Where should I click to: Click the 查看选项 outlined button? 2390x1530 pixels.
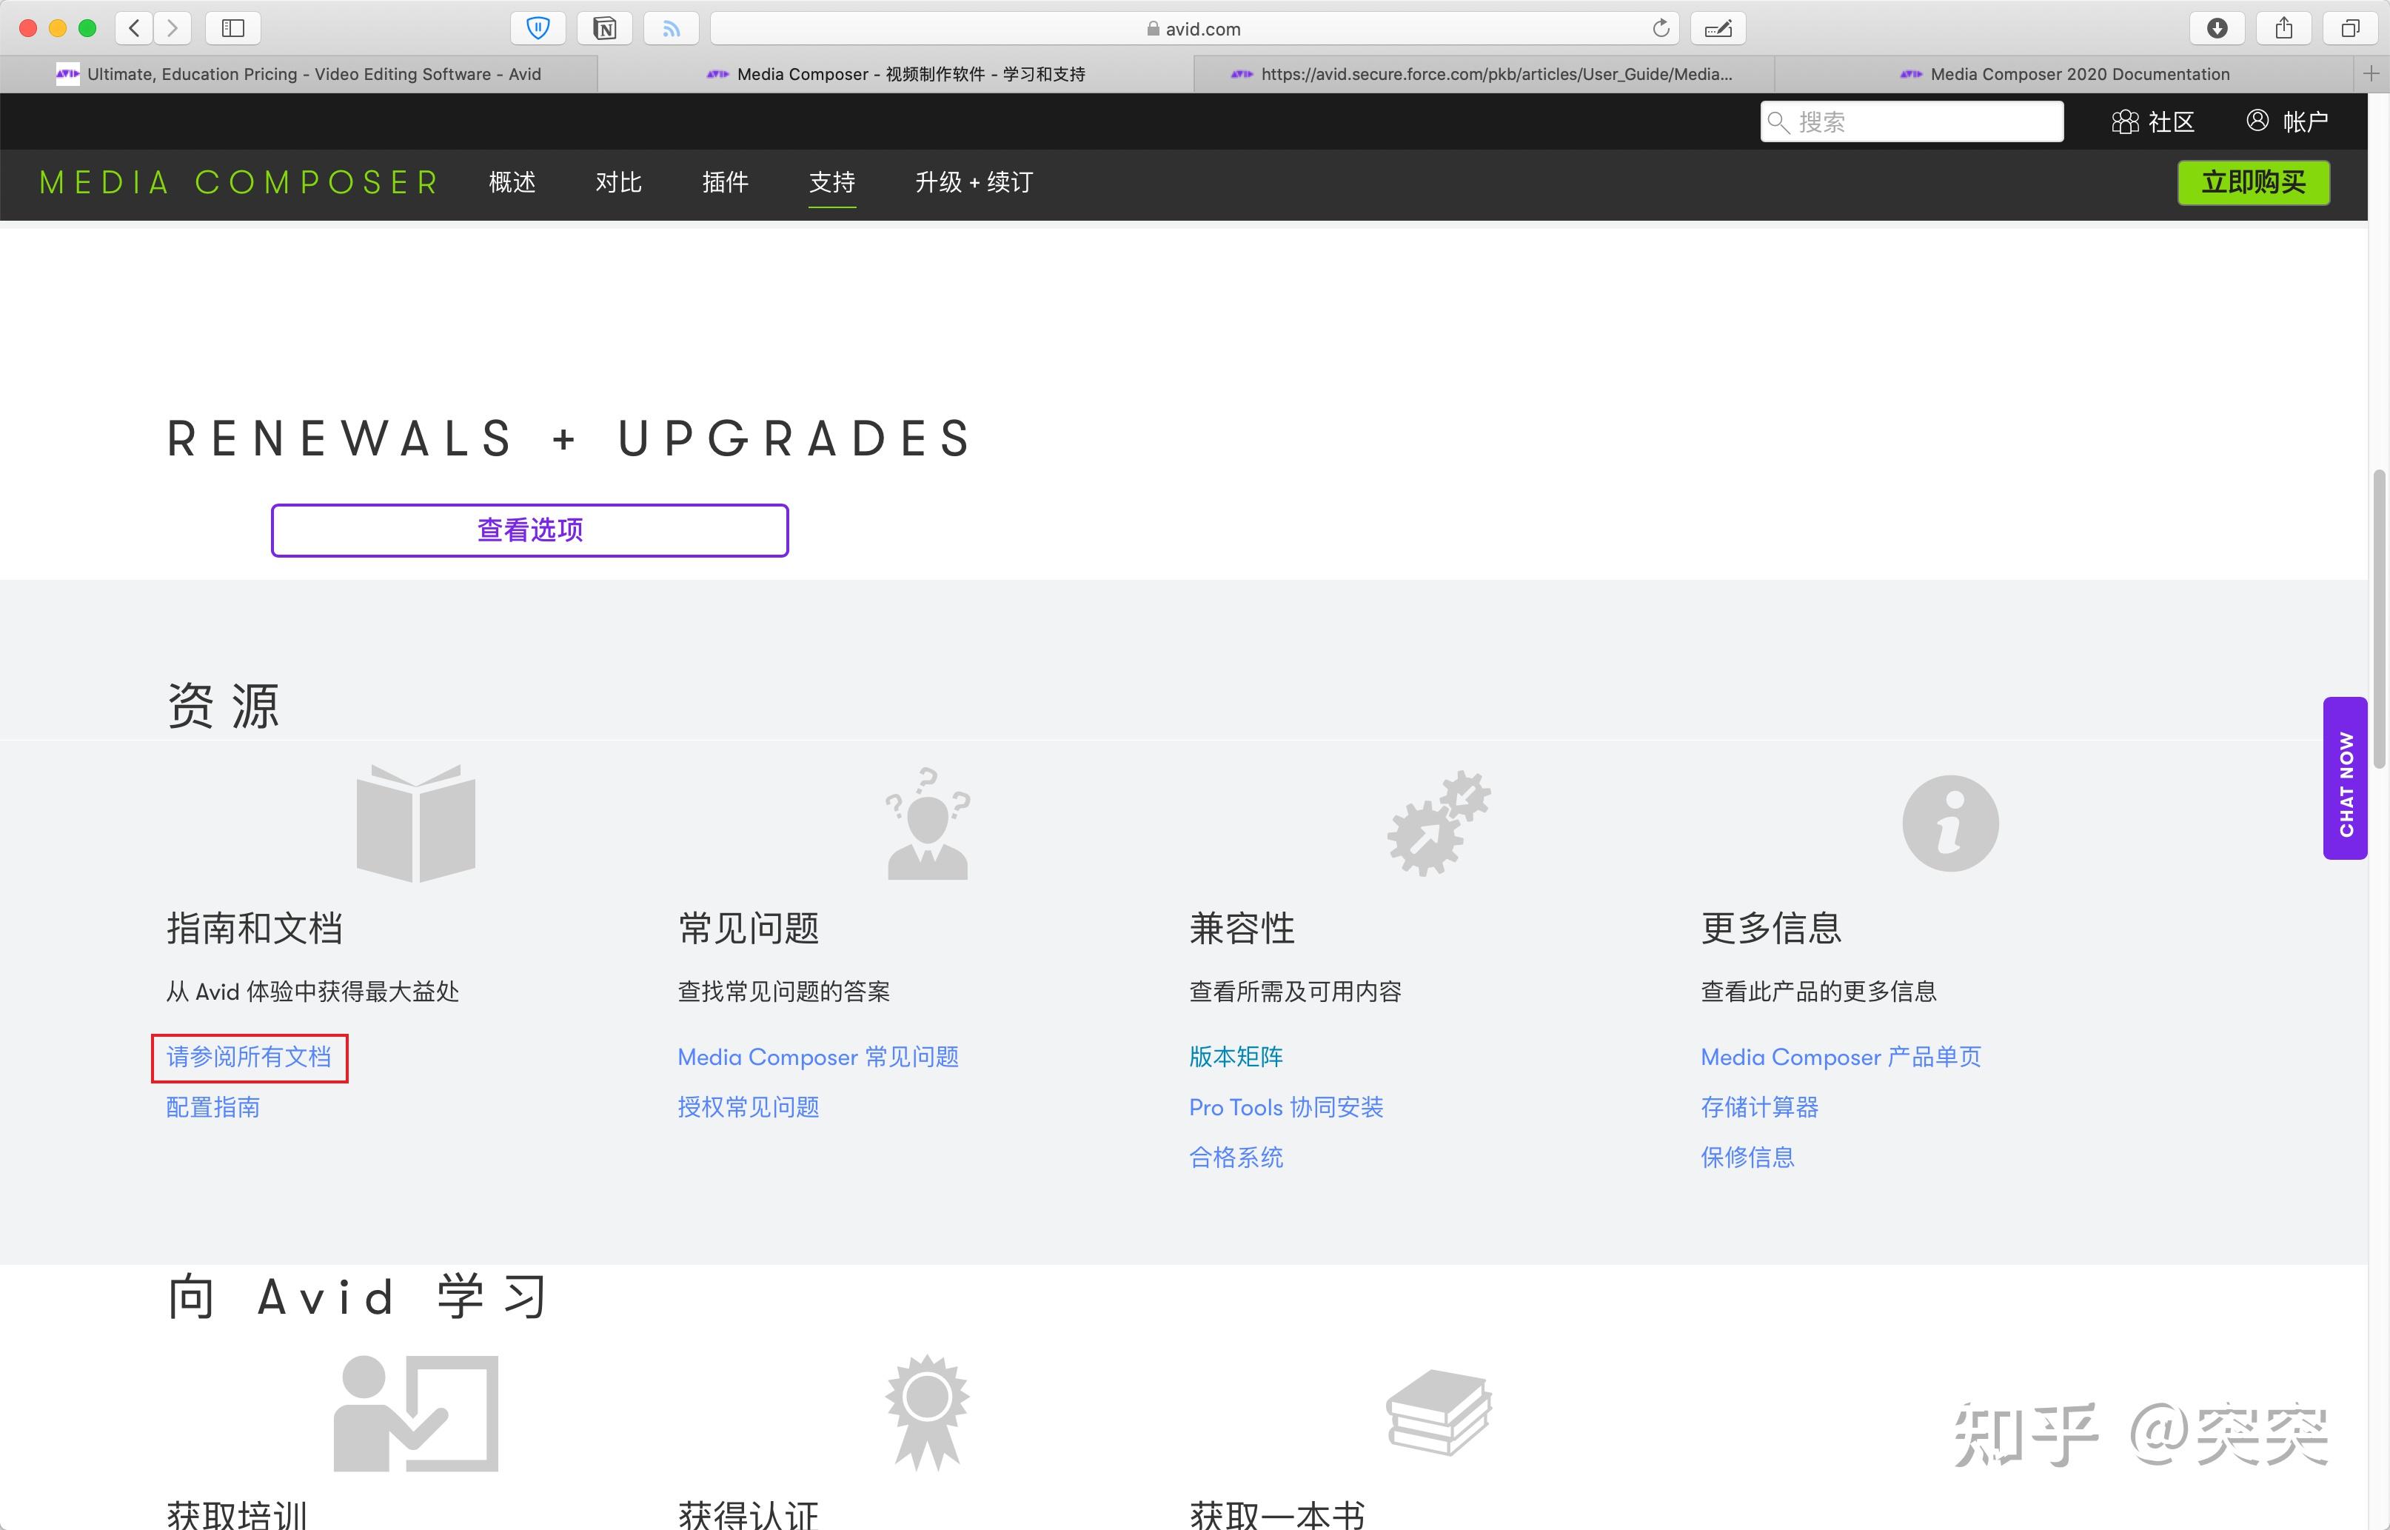(x=529, y=530)
